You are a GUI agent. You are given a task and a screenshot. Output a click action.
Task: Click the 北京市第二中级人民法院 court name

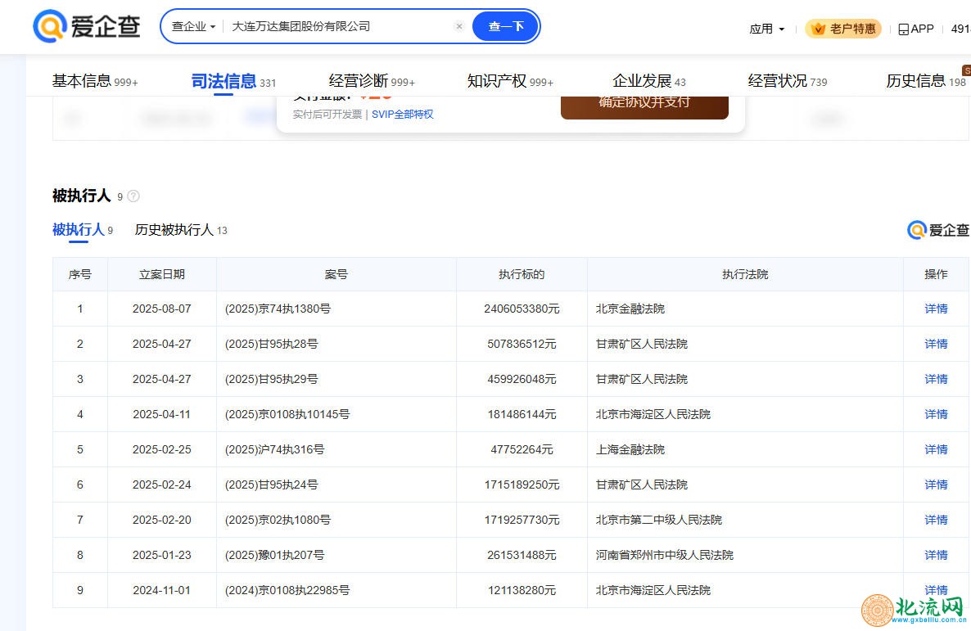click(658, 521)
